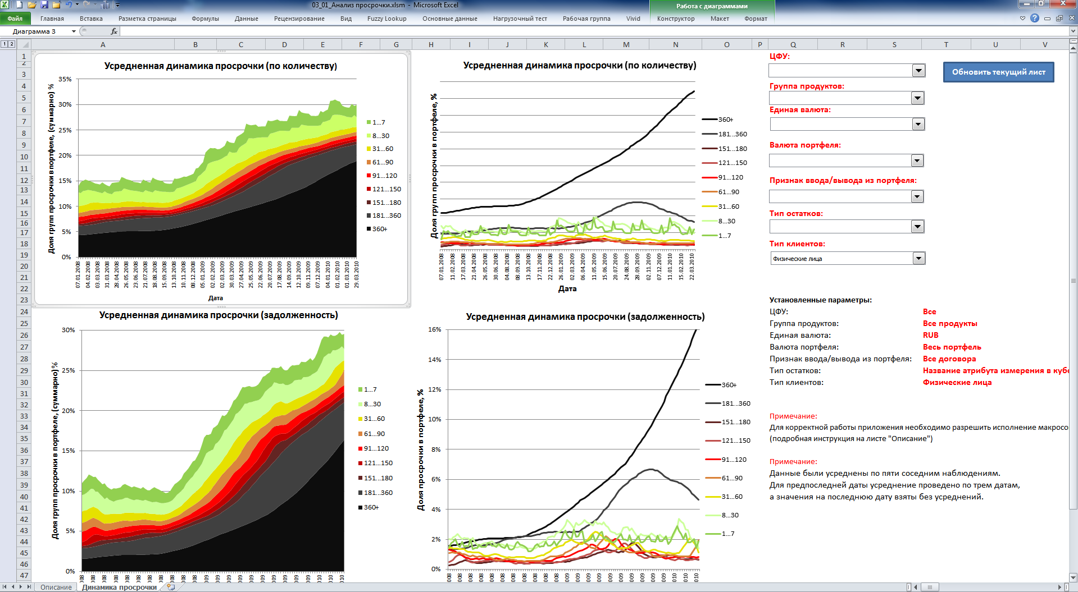Open the Fuzzy Lookup ribbon tab
Screen dimensions: 1078x592
click(x=386, y=19)
